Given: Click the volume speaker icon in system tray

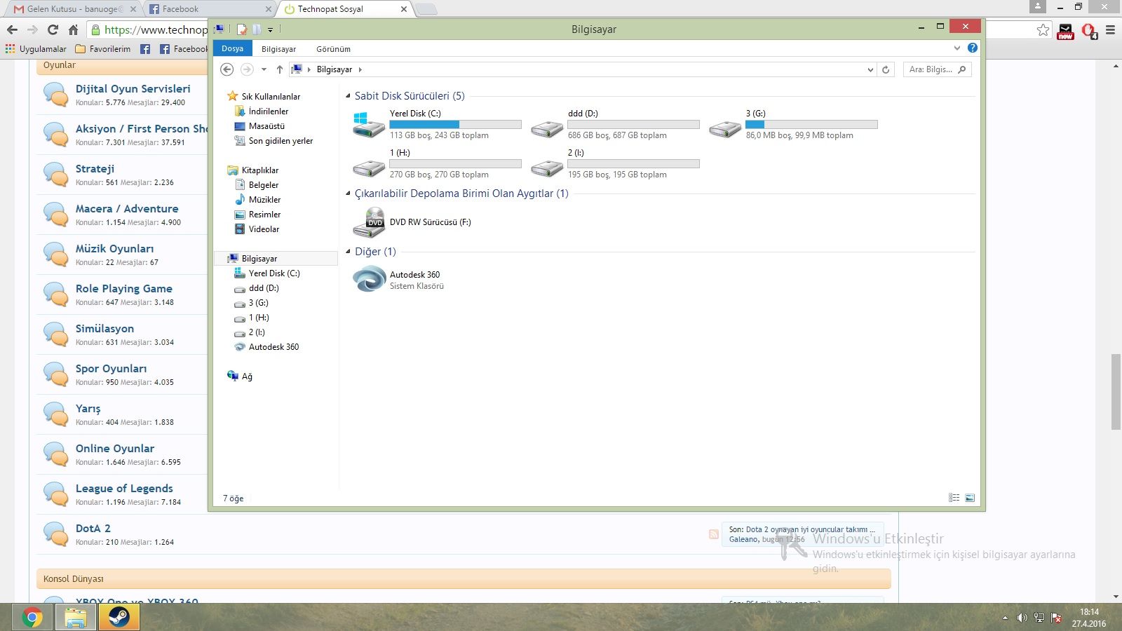Looking at the screenshot, I should pos(1022,618).
